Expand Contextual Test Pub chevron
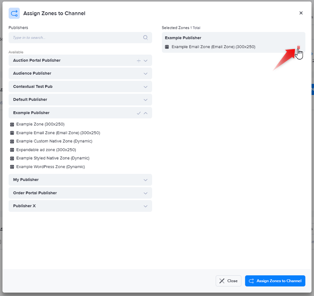The image size is (314, 296). pyautogui.click(x=146, y=87)
